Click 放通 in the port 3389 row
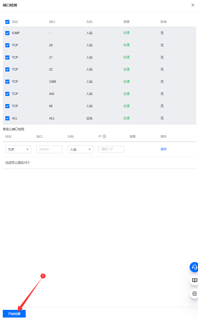The image size is (198, 318). coord(126,82)
